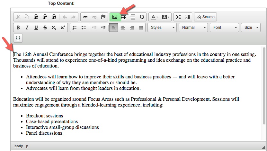
Task: Toggle Italic formatting
Action: point(27,28)
